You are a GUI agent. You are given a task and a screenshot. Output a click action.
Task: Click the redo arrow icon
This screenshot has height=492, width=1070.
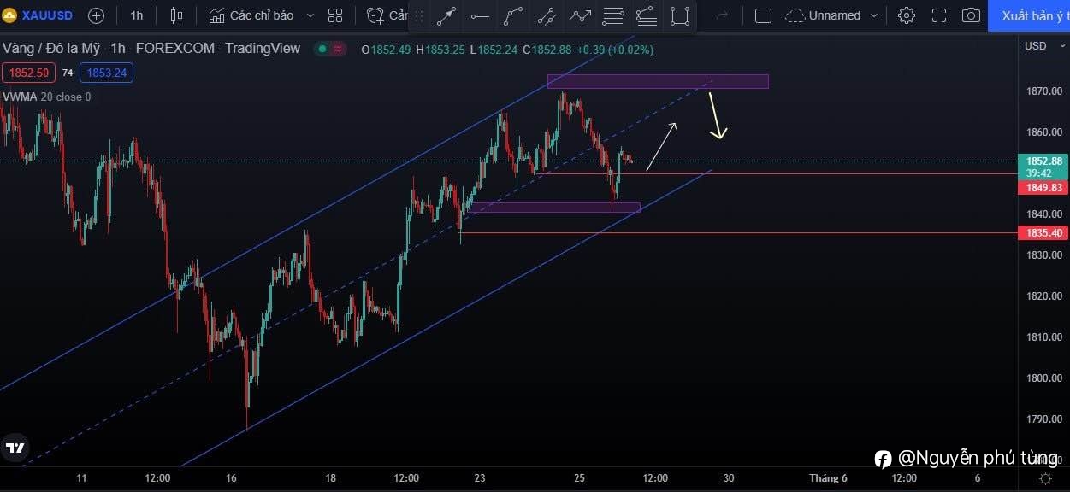coord(722,15)
